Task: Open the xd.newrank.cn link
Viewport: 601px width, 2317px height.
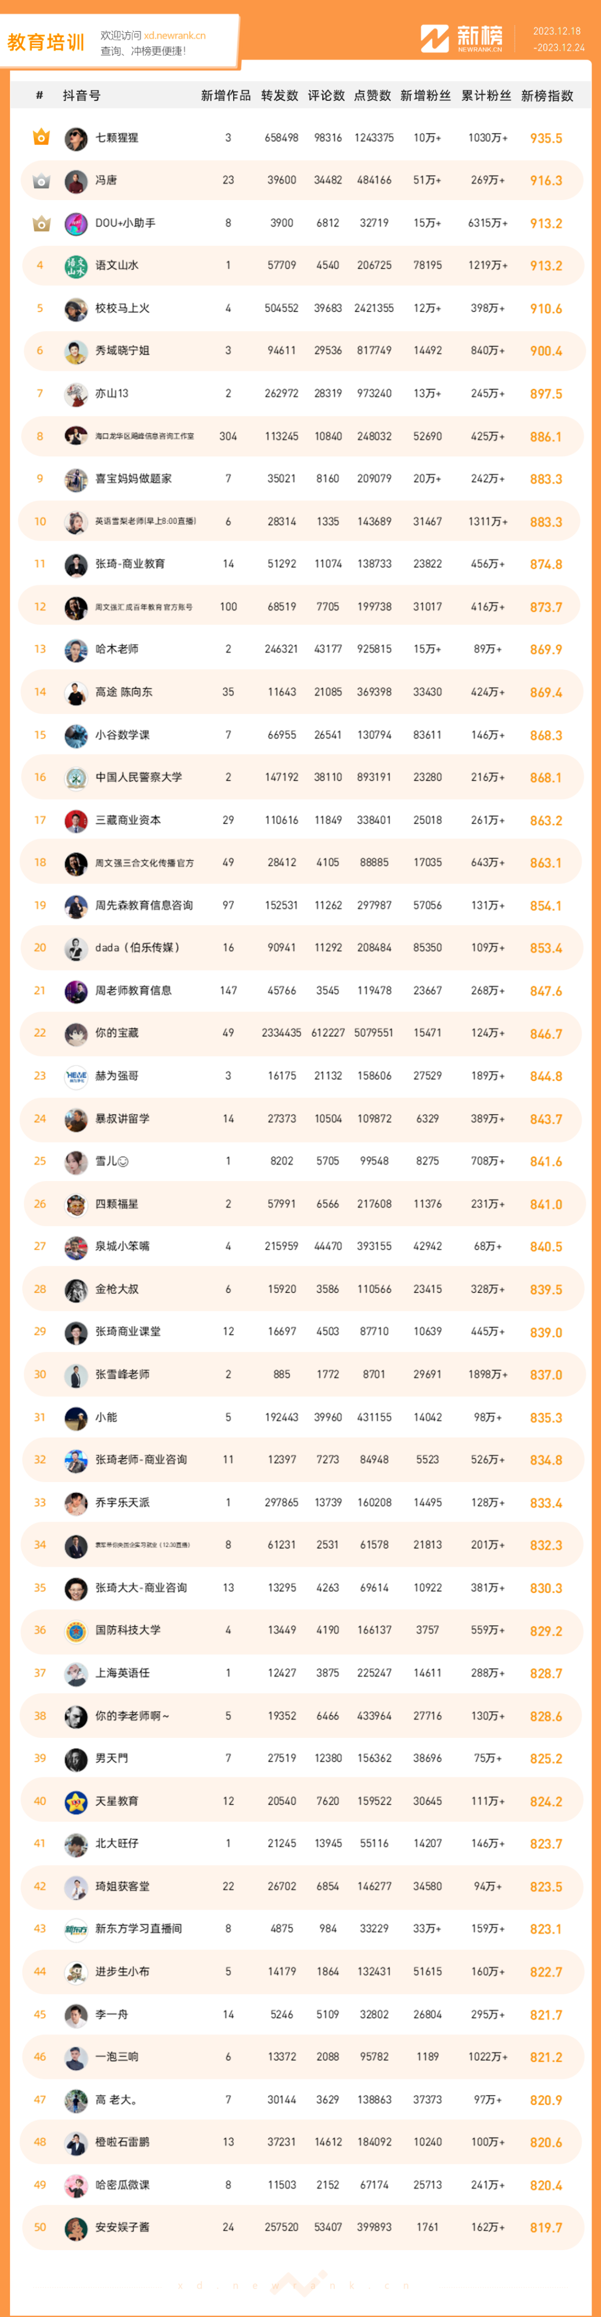Action: click(174, 36)
